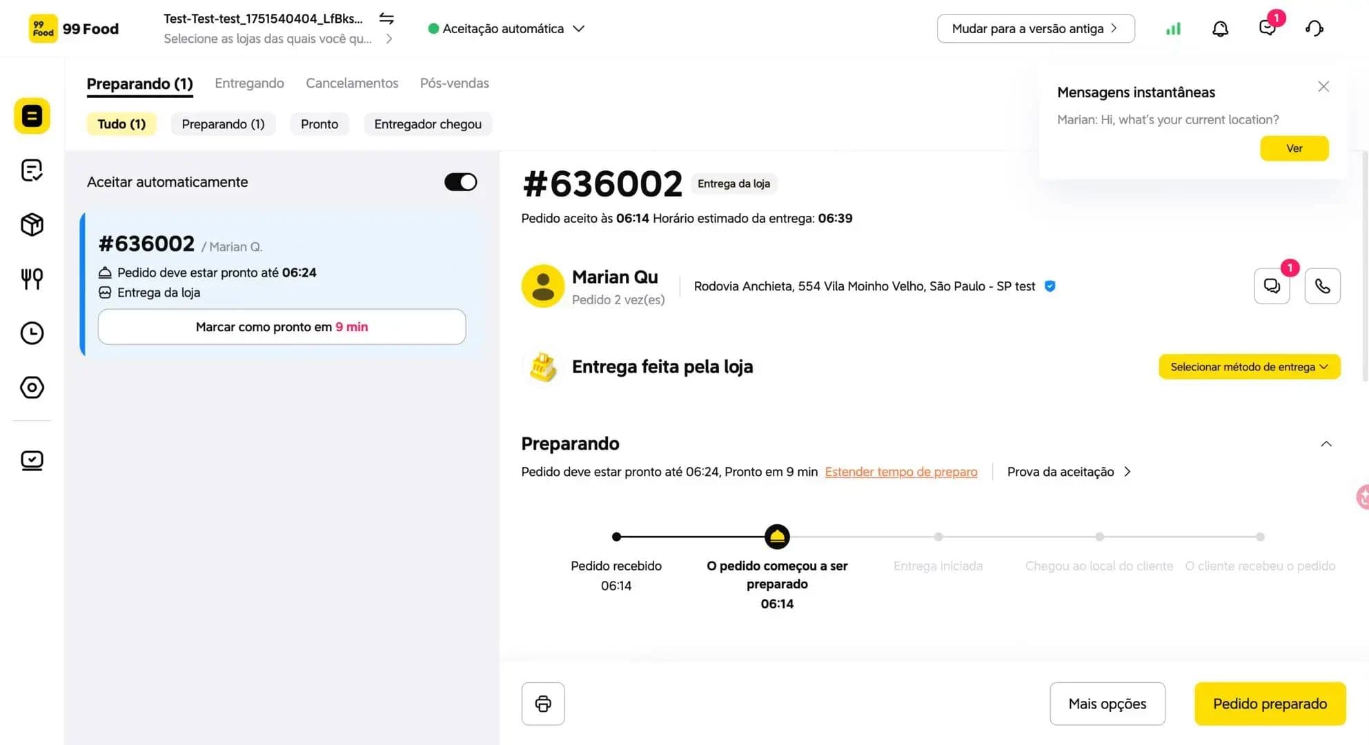This screenshot has width=1369, height=745.
Task: Click the current step marker on timeline
Action: click(777, 537)
